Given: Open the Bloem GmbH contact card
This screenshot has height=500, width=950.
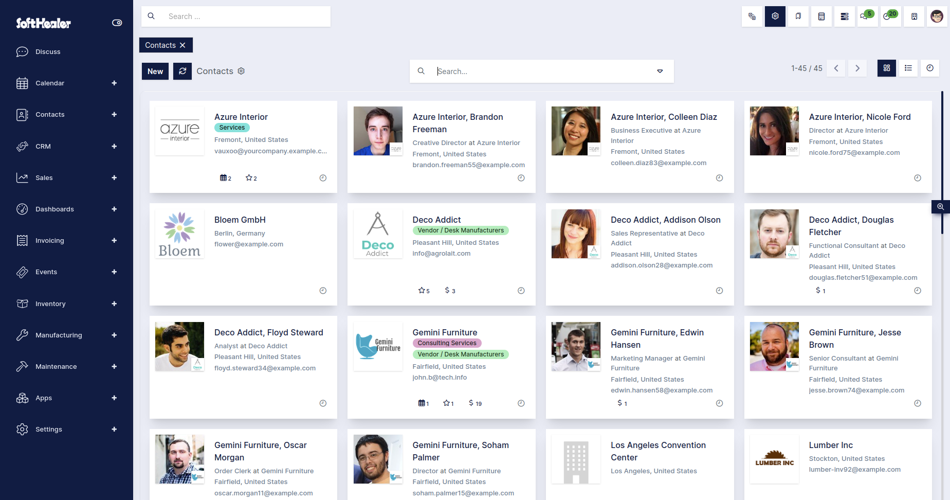Looking at the screenshot, I should (x=243, y=254).
